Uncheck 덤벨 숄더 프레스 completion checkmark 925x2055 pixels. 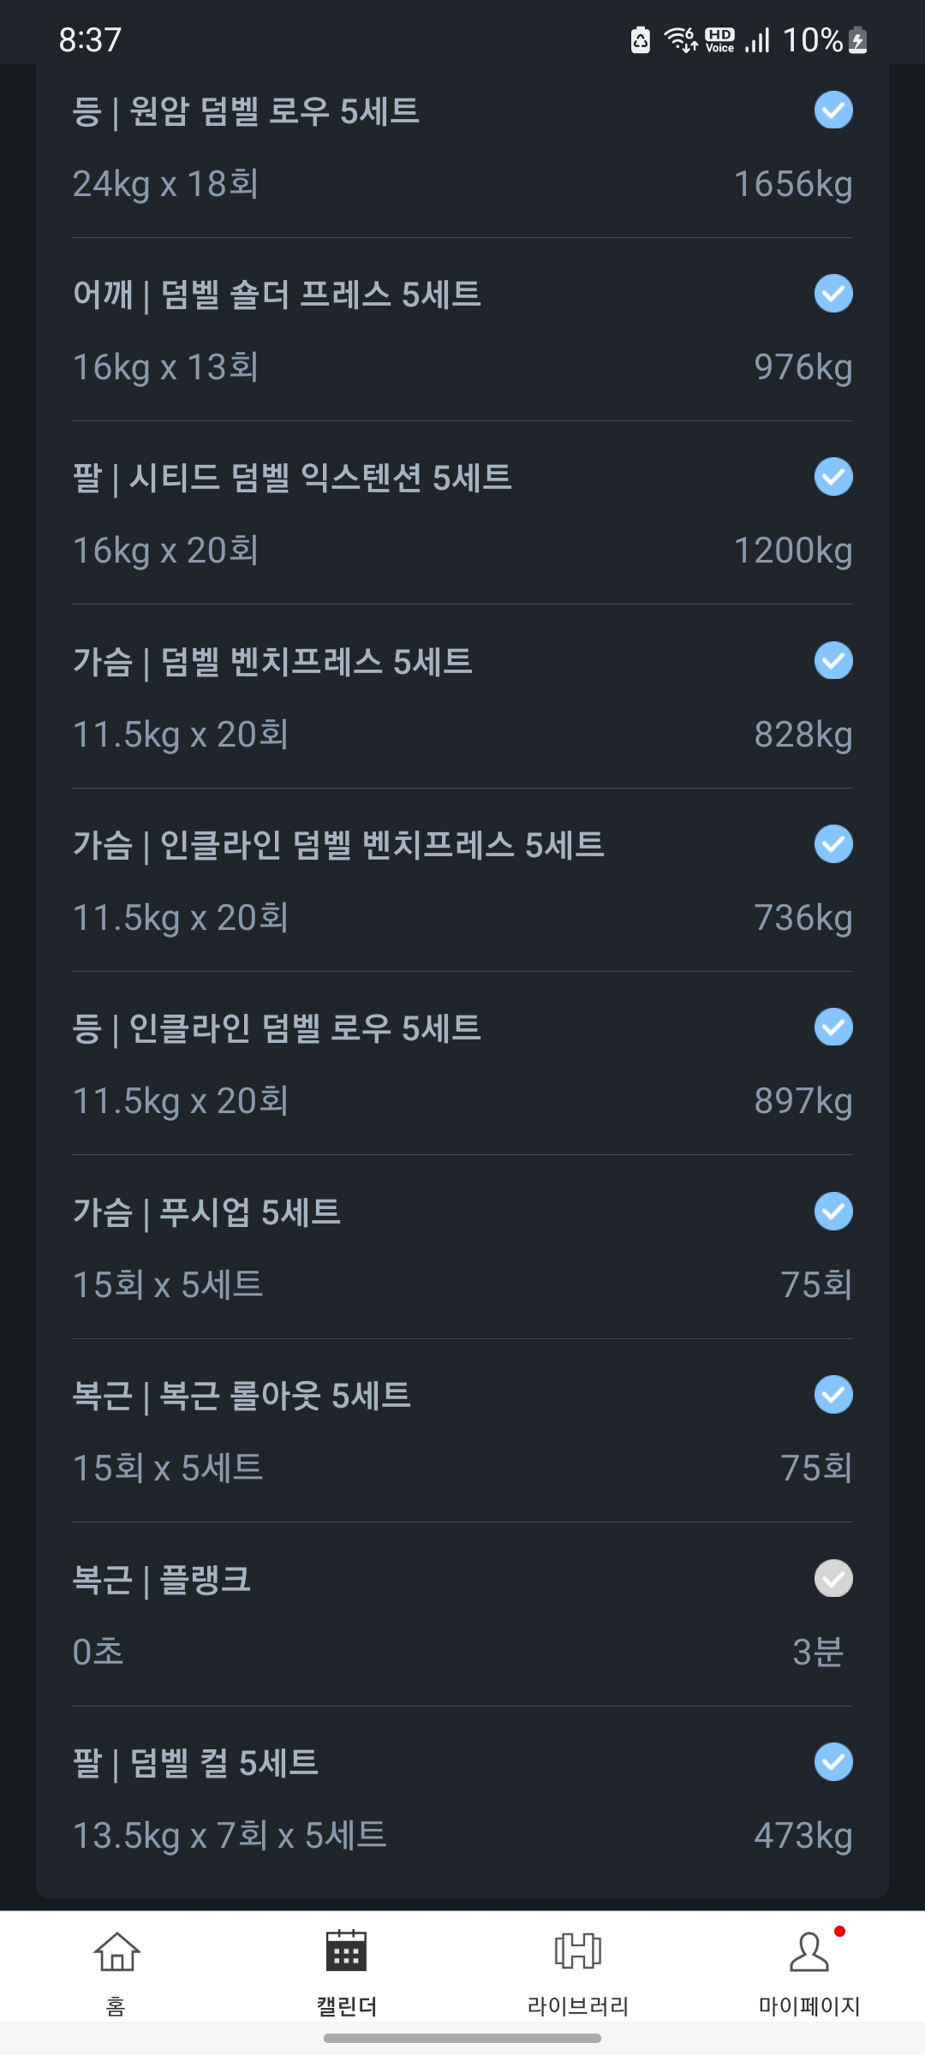833,294
